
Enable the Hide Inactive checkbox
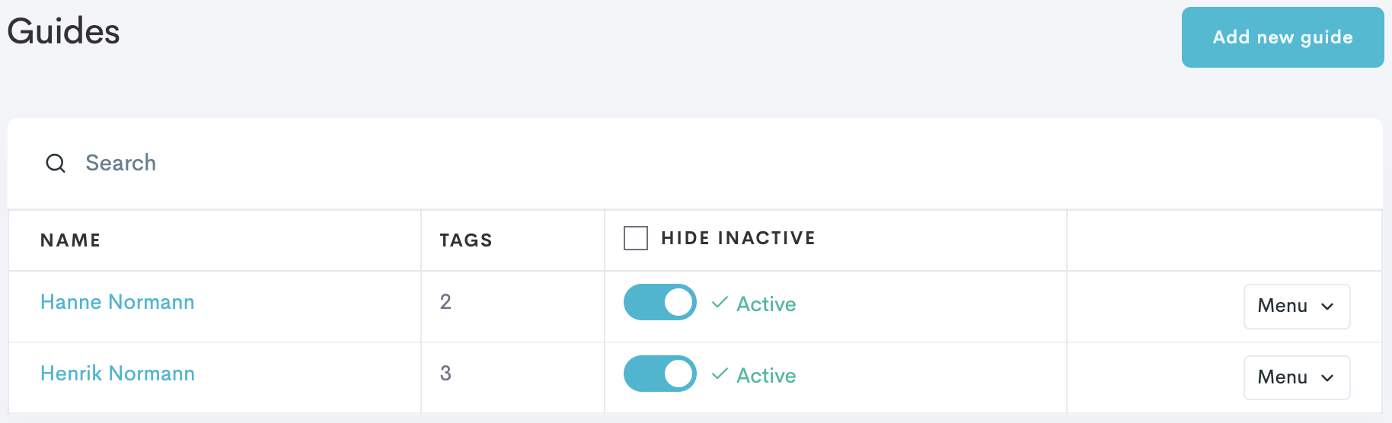pos(636,238)
